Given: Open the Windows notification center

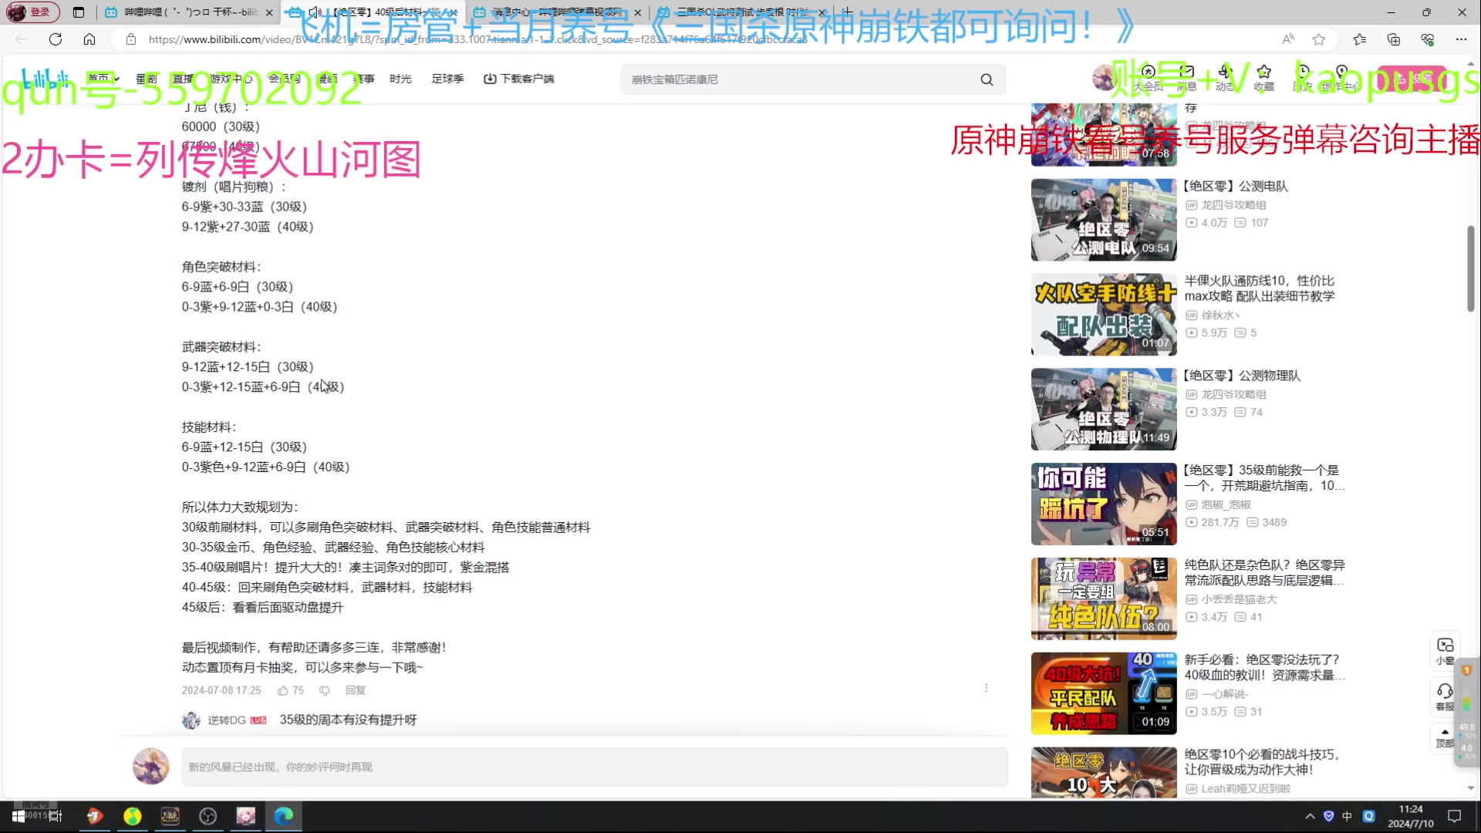Looking at the screenshot, I should pos(1454,816).
